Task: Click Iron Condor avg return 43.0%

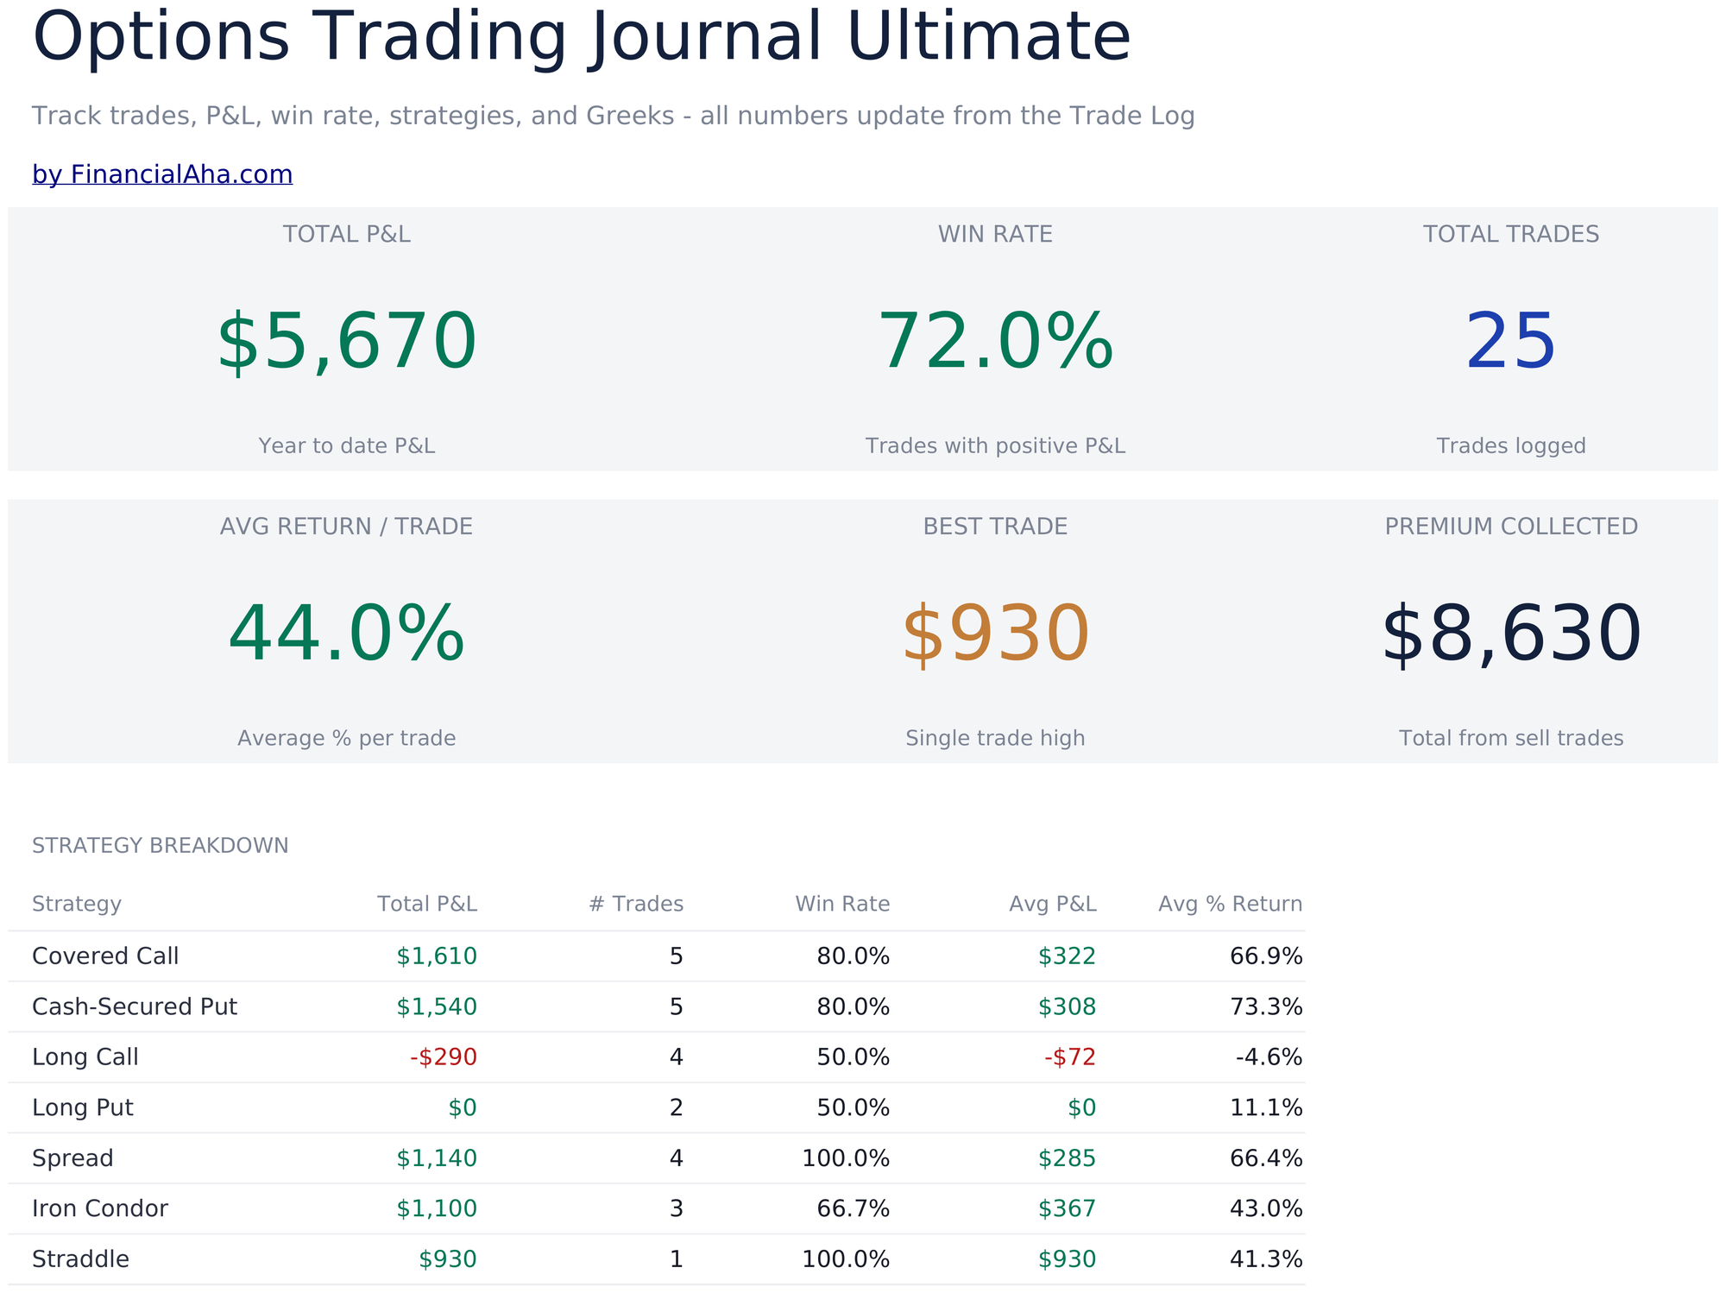Action: pos(1266,1208)
